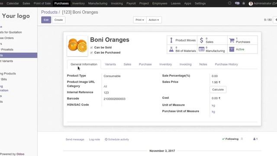Viewport: 277px width, 156px height.
Task: Open the Administrator user menu
Action: click(263, 3)
